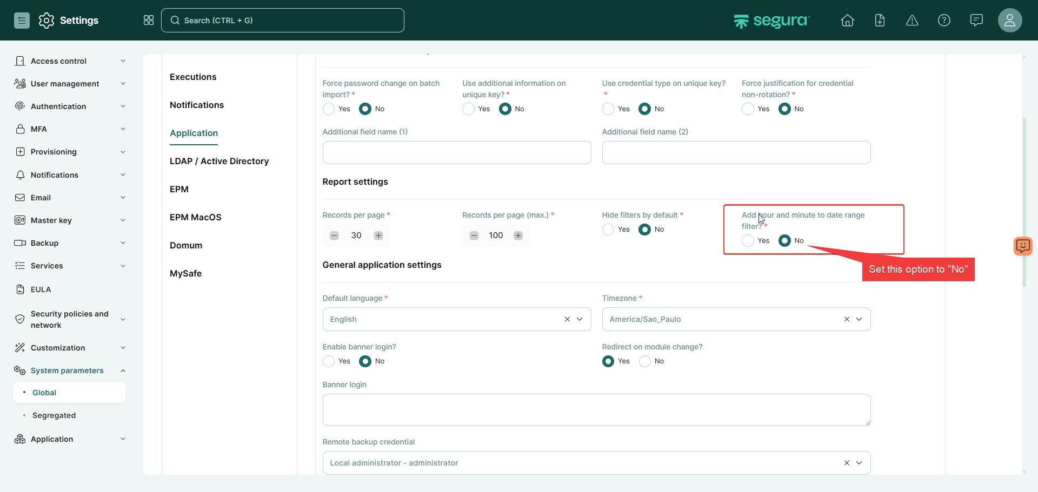Viewport: 1038px width, 492px height.
Task: Open the Default language dropdown
Action: point(580,319)
